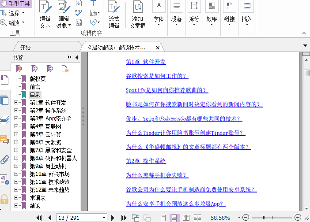Expand the 第3章 App经济学 bookmark
The height and width of the screenshot is (222, 310).
point(16,118)
